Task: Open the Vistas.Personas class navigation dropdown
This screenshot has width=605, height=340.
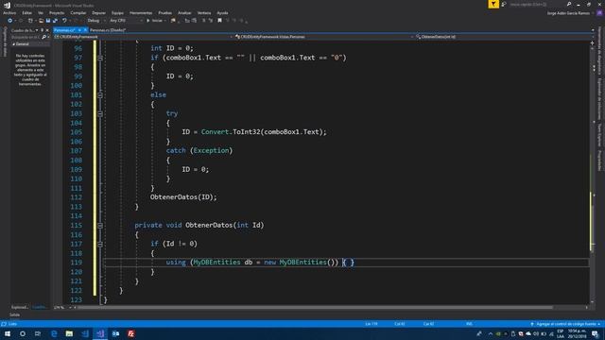Action: coord(324,37)
